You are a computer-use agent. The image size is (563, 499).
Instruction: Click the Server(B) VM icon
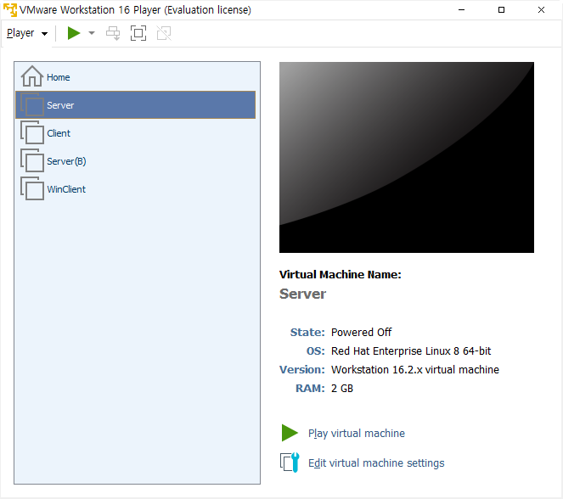point(32,160)
